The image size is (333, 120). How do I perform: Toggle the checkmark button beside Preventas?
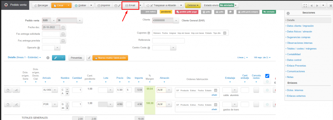coord(89,57)
